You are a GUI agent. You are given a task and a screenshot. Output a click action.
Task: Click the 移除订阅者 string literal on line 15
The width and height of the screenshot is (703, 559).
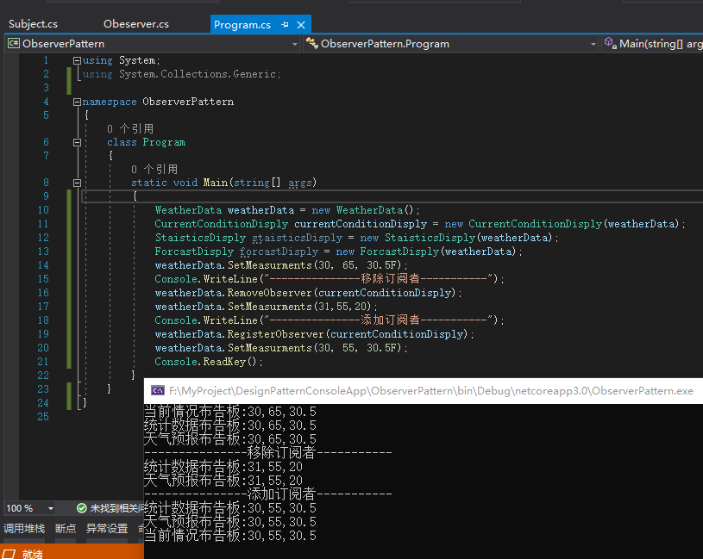pyautogui.click(x=379, y=279)
